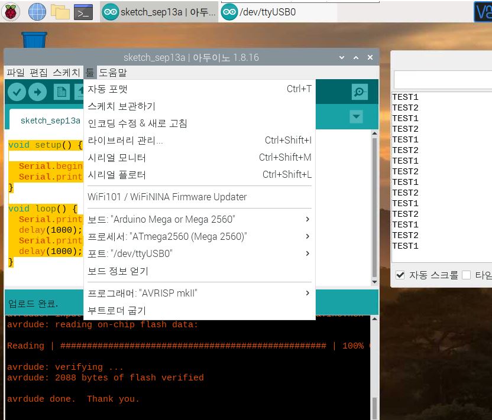Click '업로드 완료.' status message
Image resolution: width=492 pixels, height=420 pixels.
click(33, 304)
